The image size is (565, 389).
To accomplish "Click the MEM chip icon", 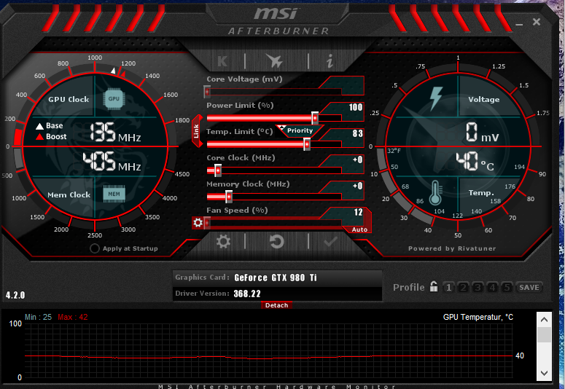I will tap(114, 194).
